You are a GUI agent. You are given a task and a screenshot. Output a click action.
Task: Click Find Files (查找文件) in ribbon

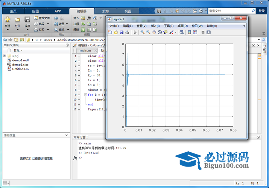pos(42,18)
